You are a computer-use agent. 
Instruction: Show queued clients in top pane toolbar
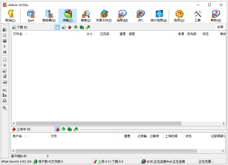coord(82,27)
